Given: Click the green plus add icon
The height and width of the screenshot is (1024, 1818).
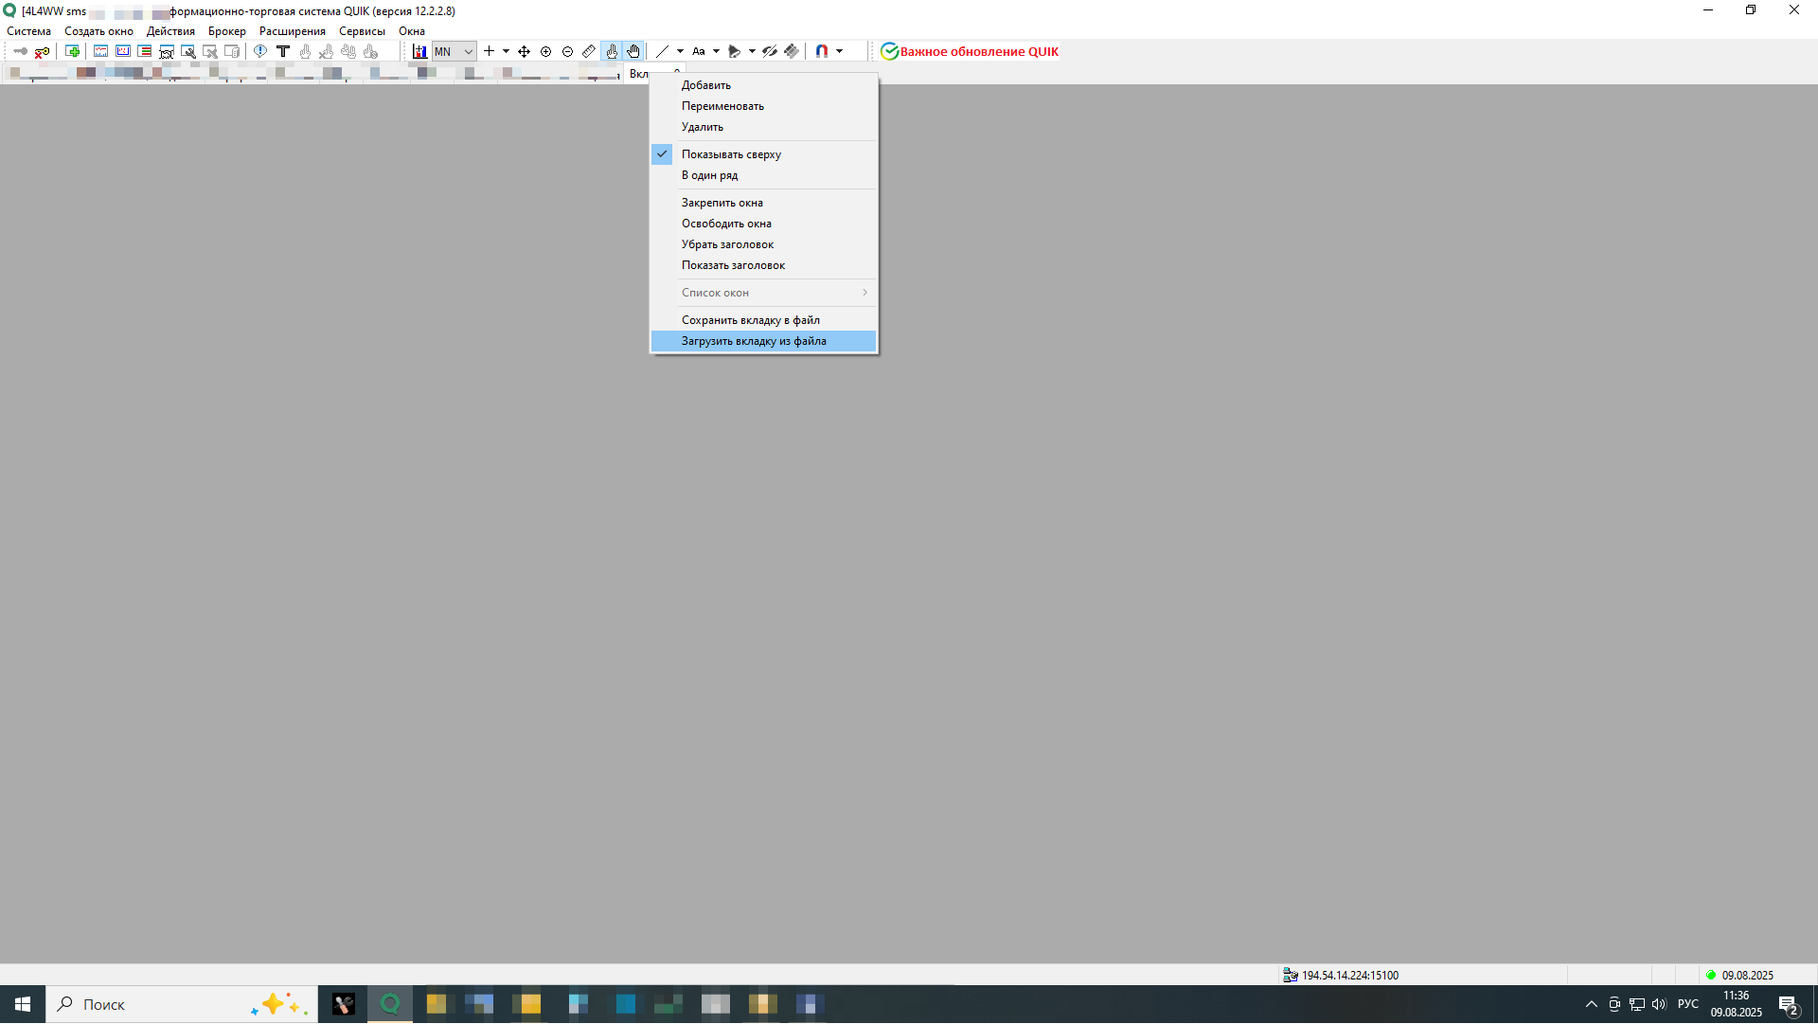Looking at the screenshot, I should (x=73, y=52).
